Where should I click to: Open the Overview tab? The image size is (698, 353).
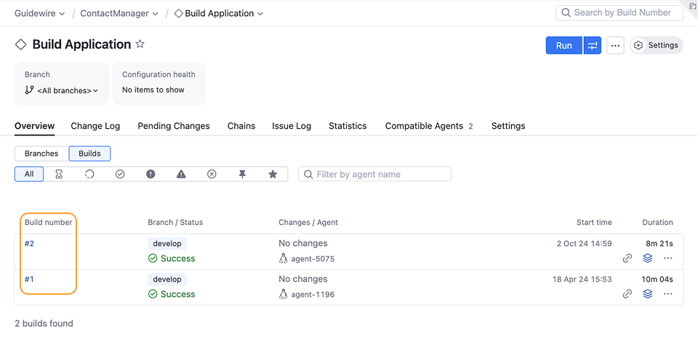(x=35, y=126)
